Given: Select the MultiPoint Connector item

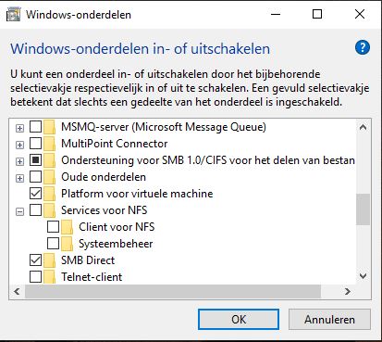Looking at the screenshot, I should pyautogui.click(x=115, y=144).
